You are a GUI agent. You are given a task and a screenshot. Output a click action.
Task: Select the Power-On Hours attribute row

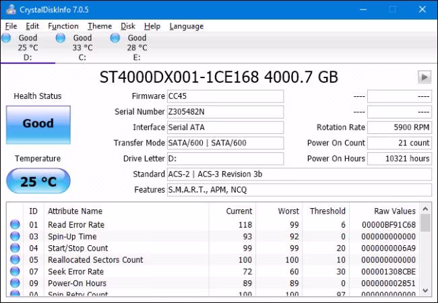click(x=213, y=283)
